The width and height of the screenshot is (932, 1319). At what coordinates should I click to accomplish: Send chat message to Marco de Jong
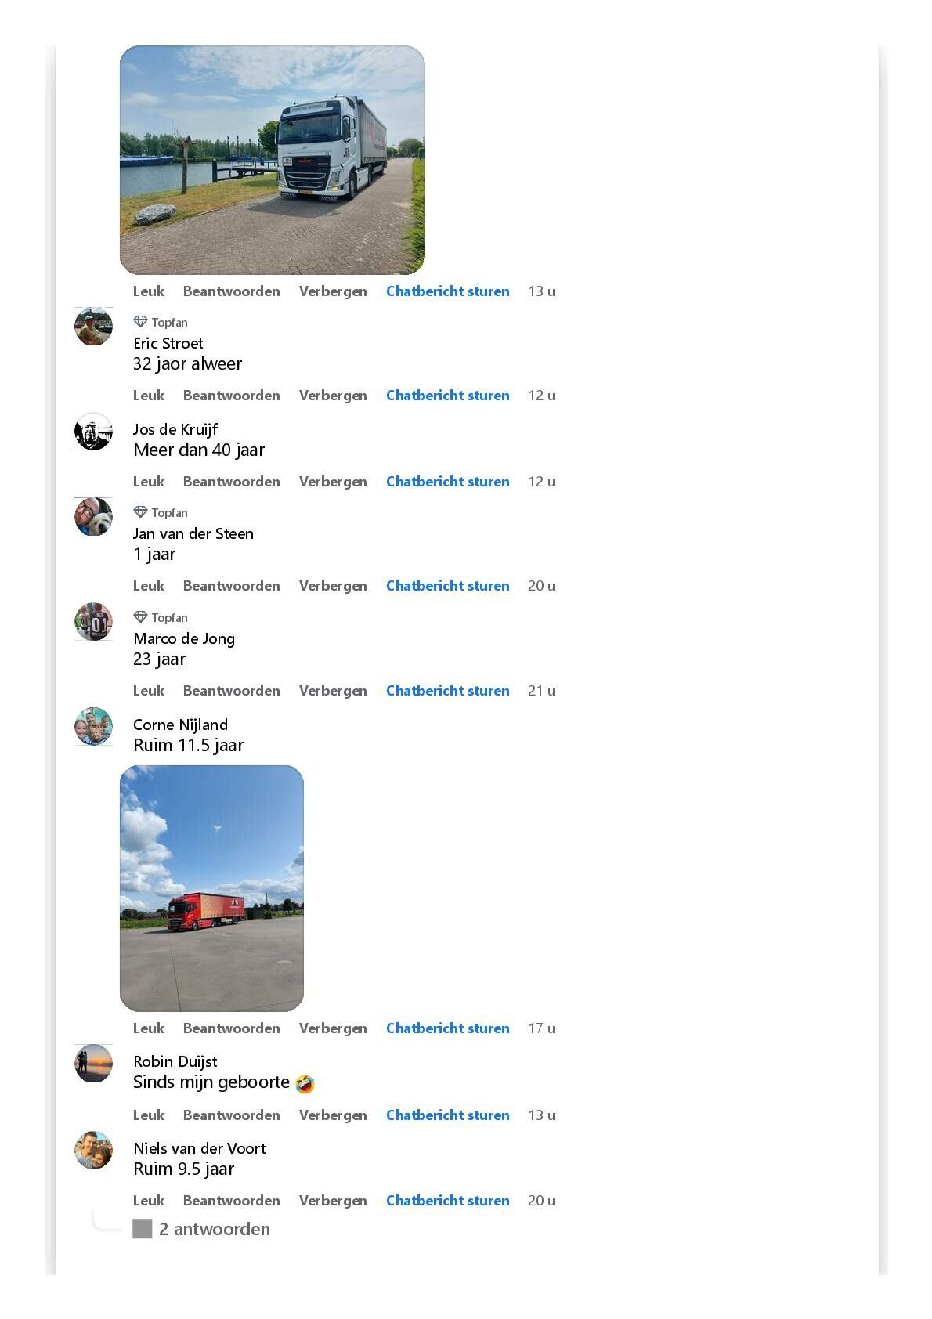(x=447, y=691)
